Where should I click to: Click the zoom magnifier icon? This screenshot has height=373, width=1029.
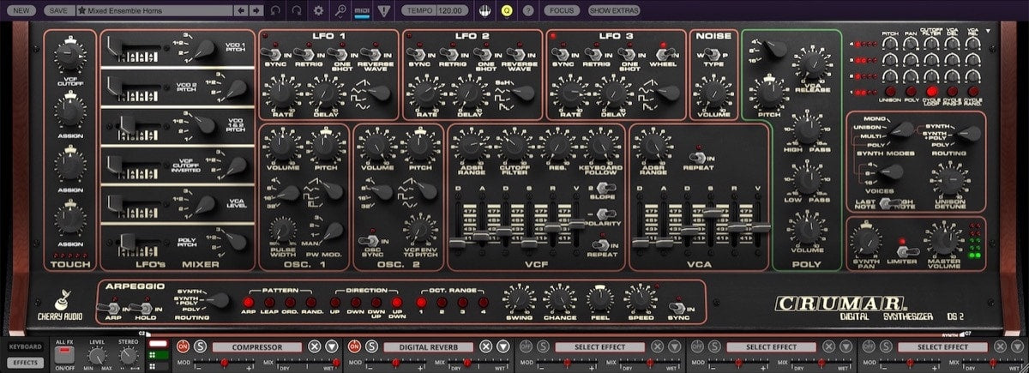tap(340, 10)
